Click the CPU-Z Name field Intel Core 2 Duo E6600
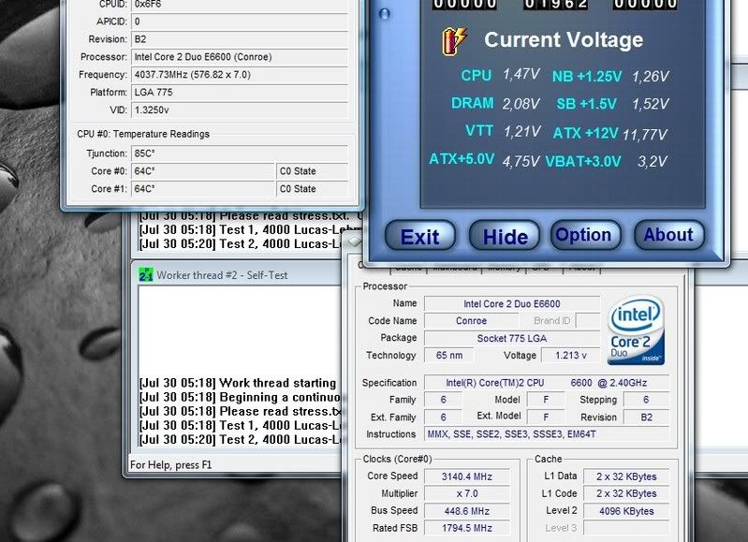 [x=511, y=304]
